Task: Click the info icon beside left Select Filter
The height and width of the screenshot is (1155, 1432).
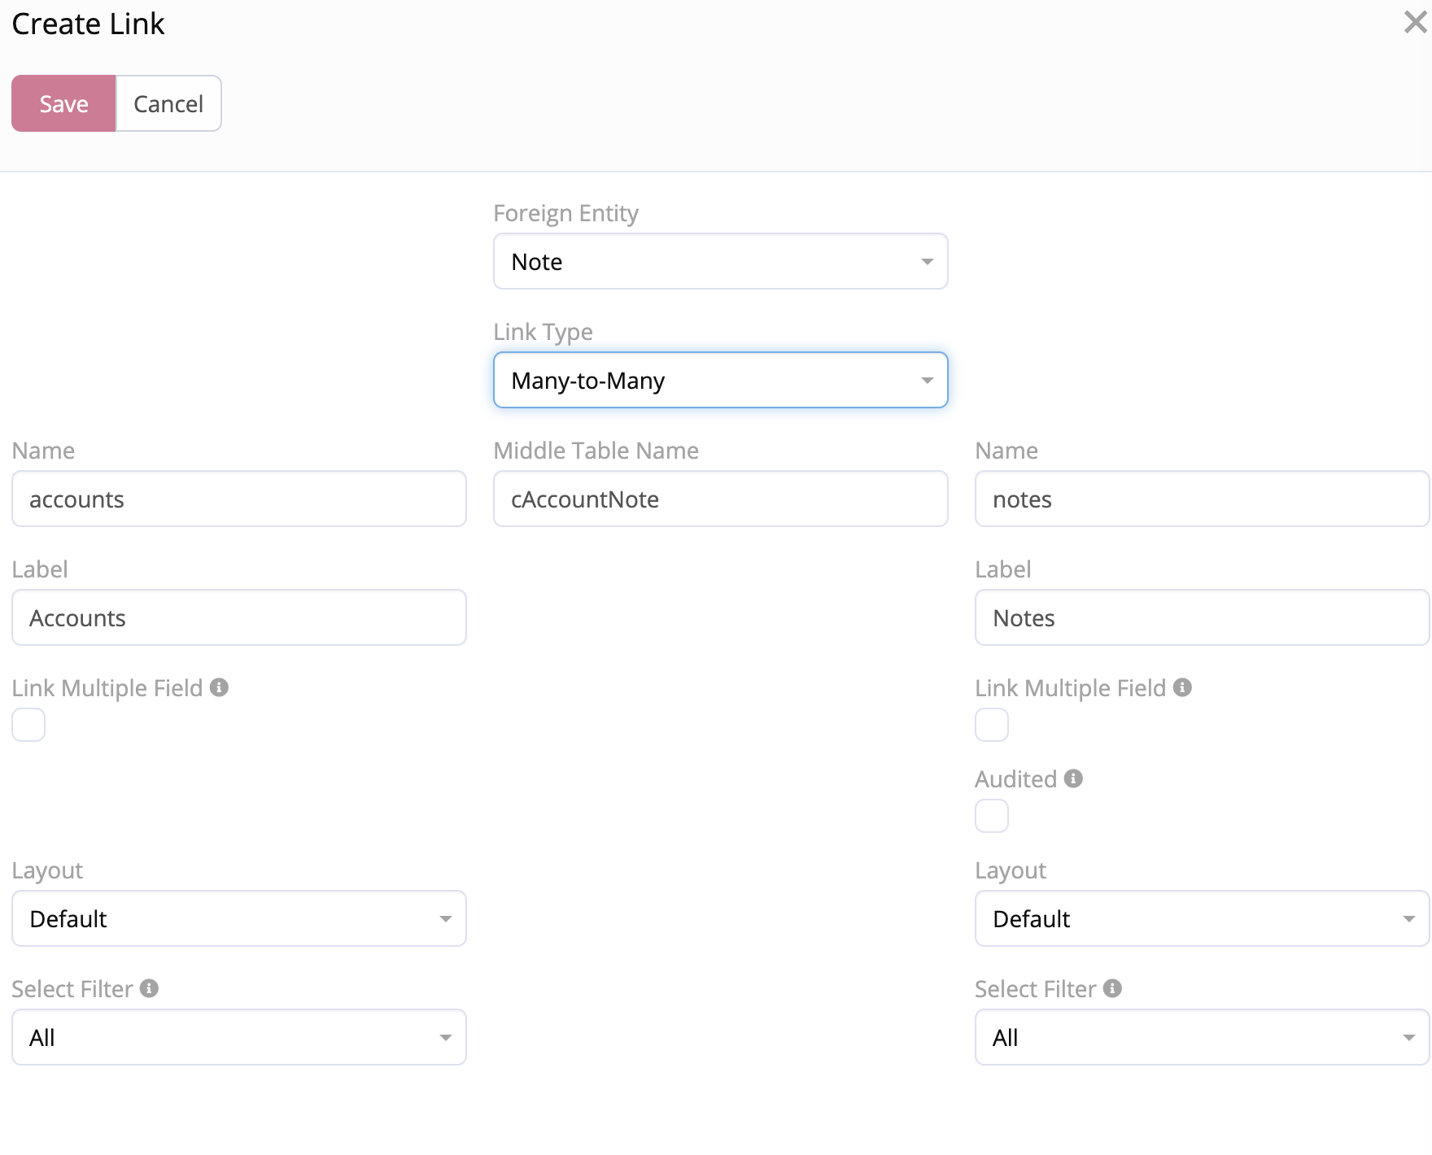Action: tap(149, 988)
